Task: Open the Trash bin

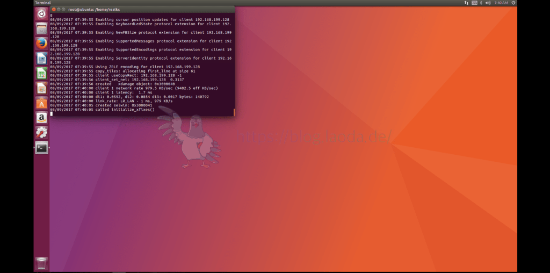Action: pyautogui.click(x=41, y=263)
